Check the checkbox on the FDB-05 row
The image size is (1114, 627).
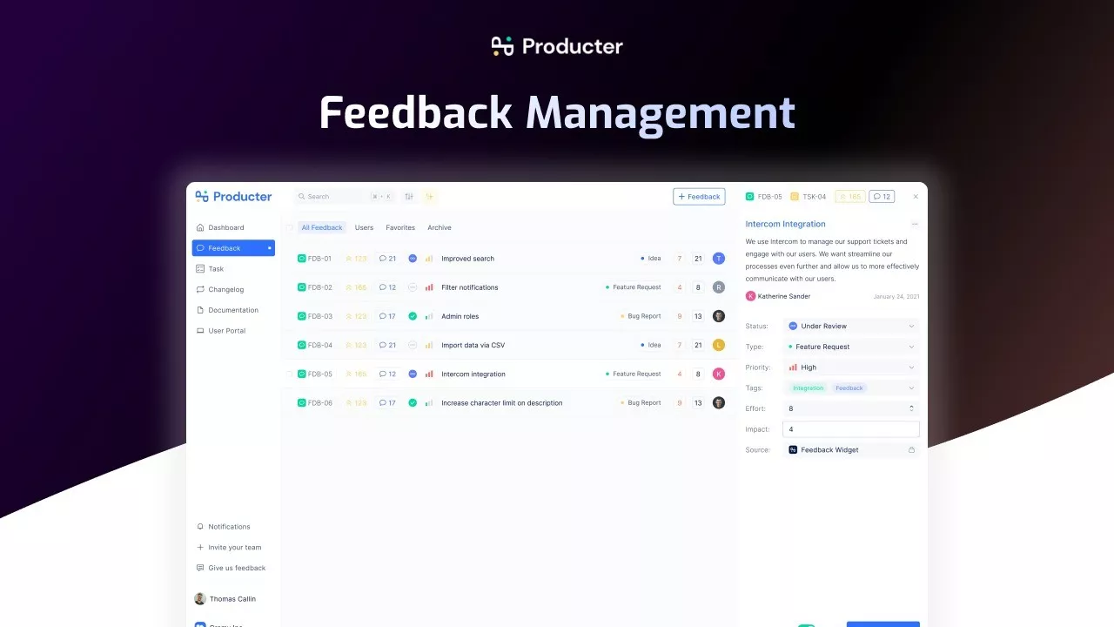290,374
